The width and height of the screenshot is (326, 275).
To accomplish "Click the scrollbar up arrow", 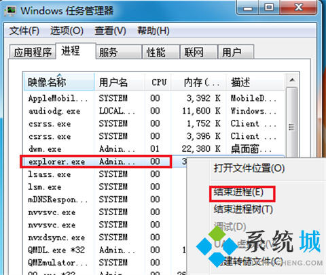I will pyautogui.click(x=292, y=80).
